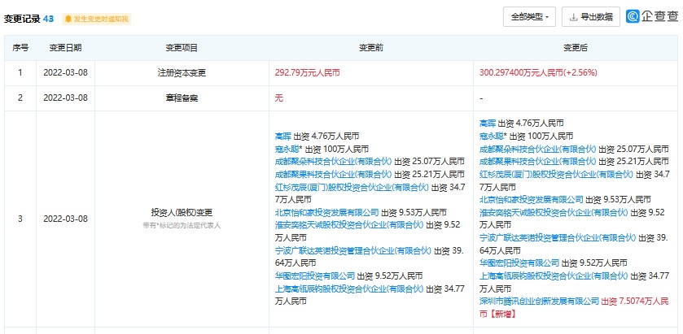Click the download icon on 导出数据
Screen dimensions: 683x334
pyautogui.click(x=575, y=16)
